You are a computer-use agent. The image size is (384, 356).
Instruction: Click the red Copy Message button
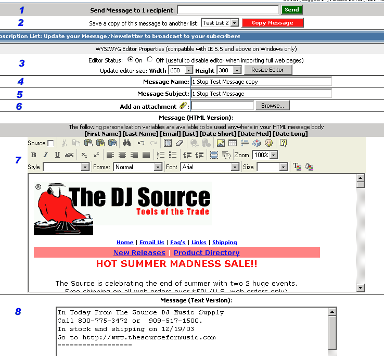[273, 23]
